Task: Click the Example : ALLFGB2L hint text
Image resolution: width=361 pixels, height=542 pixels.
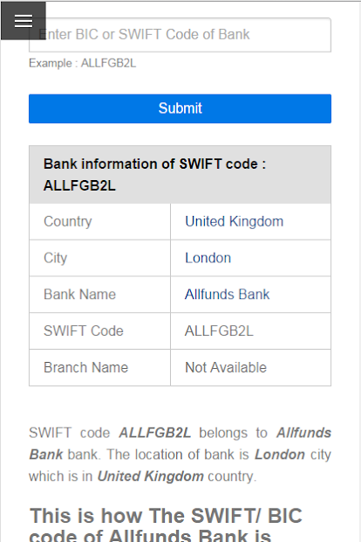Action: pos(83,63)
